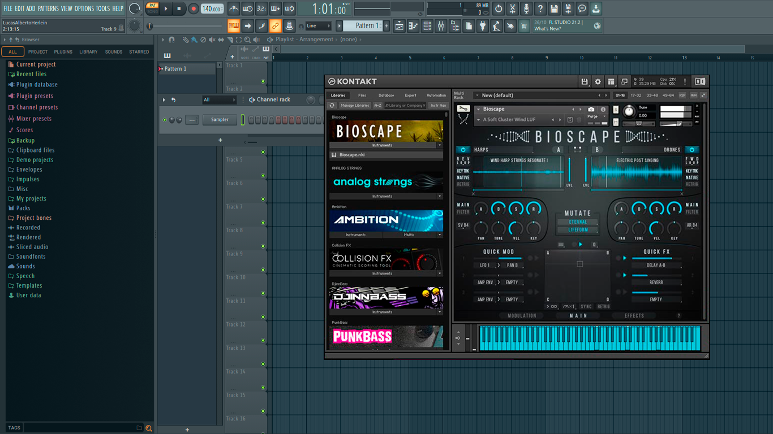Refresh the Kontakt library list icon
773x434 pixels.
(333, 105)
